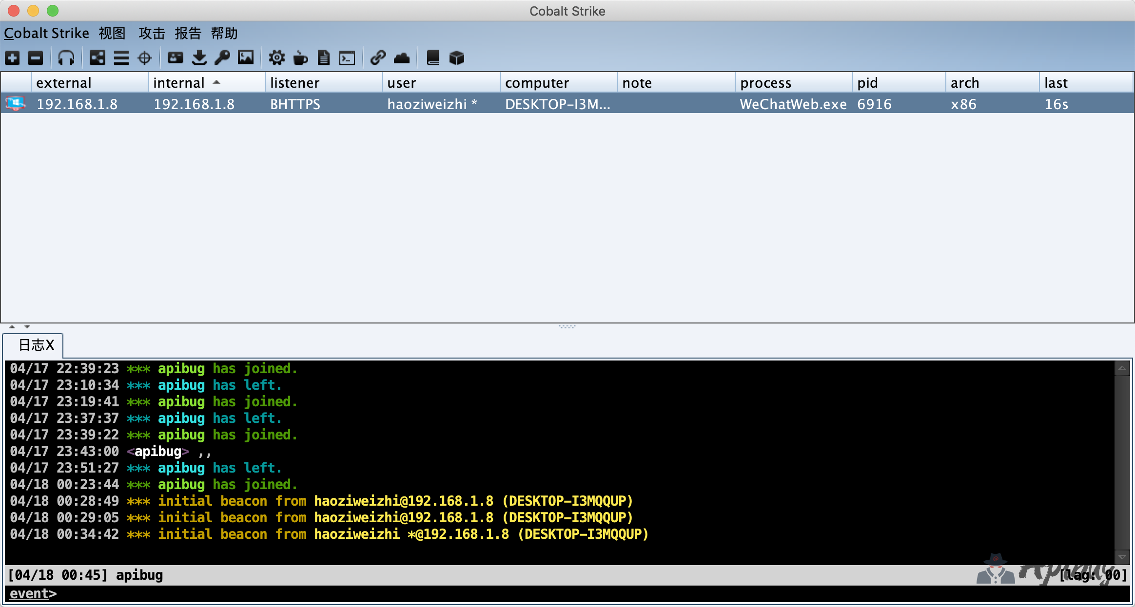1135x607 pixels.
Task: Open the script console terminal icon
Action: (347, 58)
